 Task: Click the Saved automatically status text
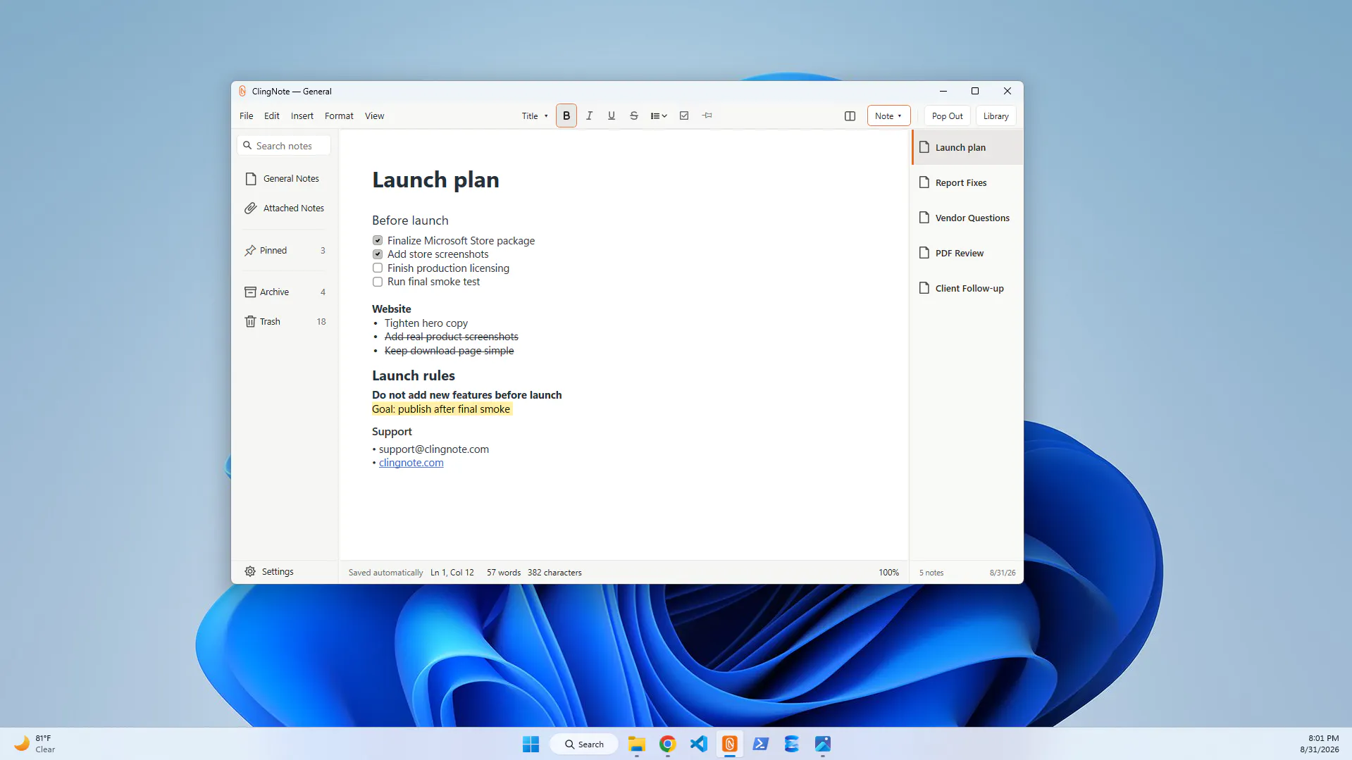(x=385, y=573)
